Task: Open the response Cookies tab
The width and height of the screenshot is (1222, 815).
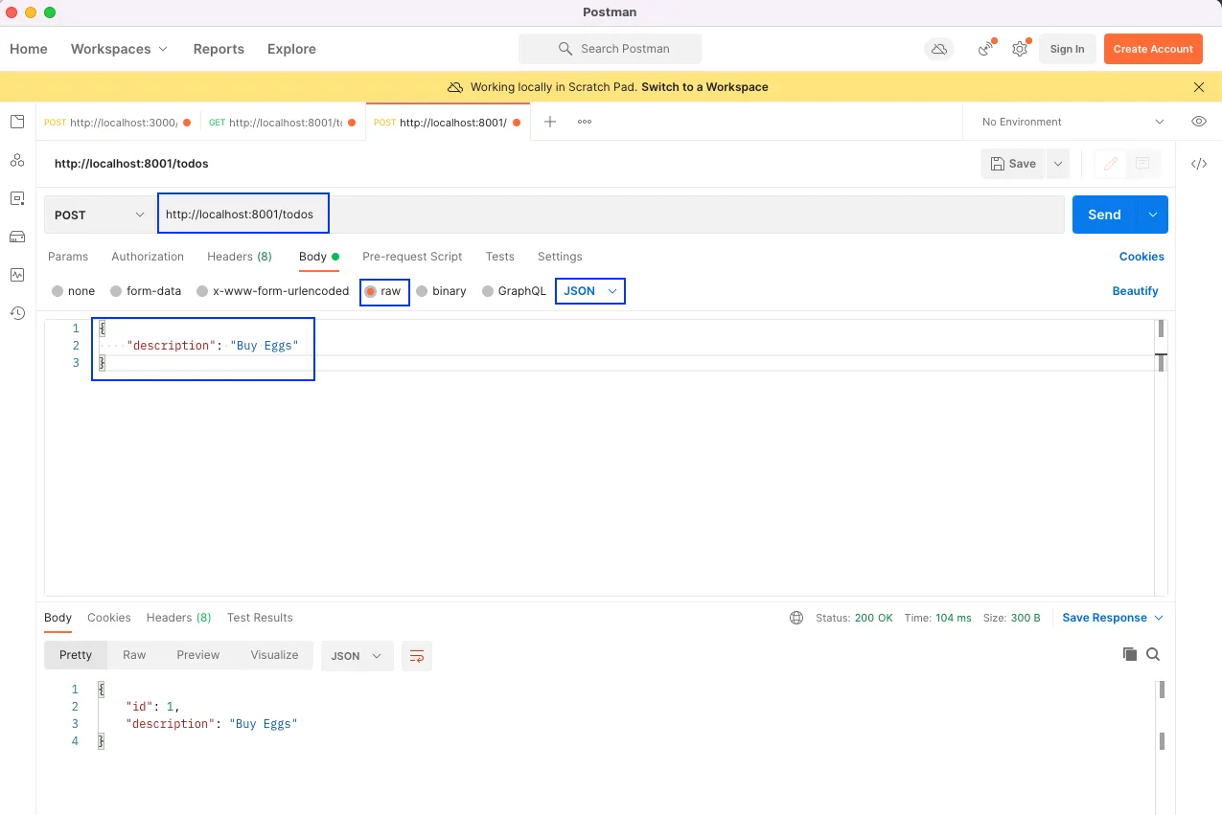Action: coord(109,618)
